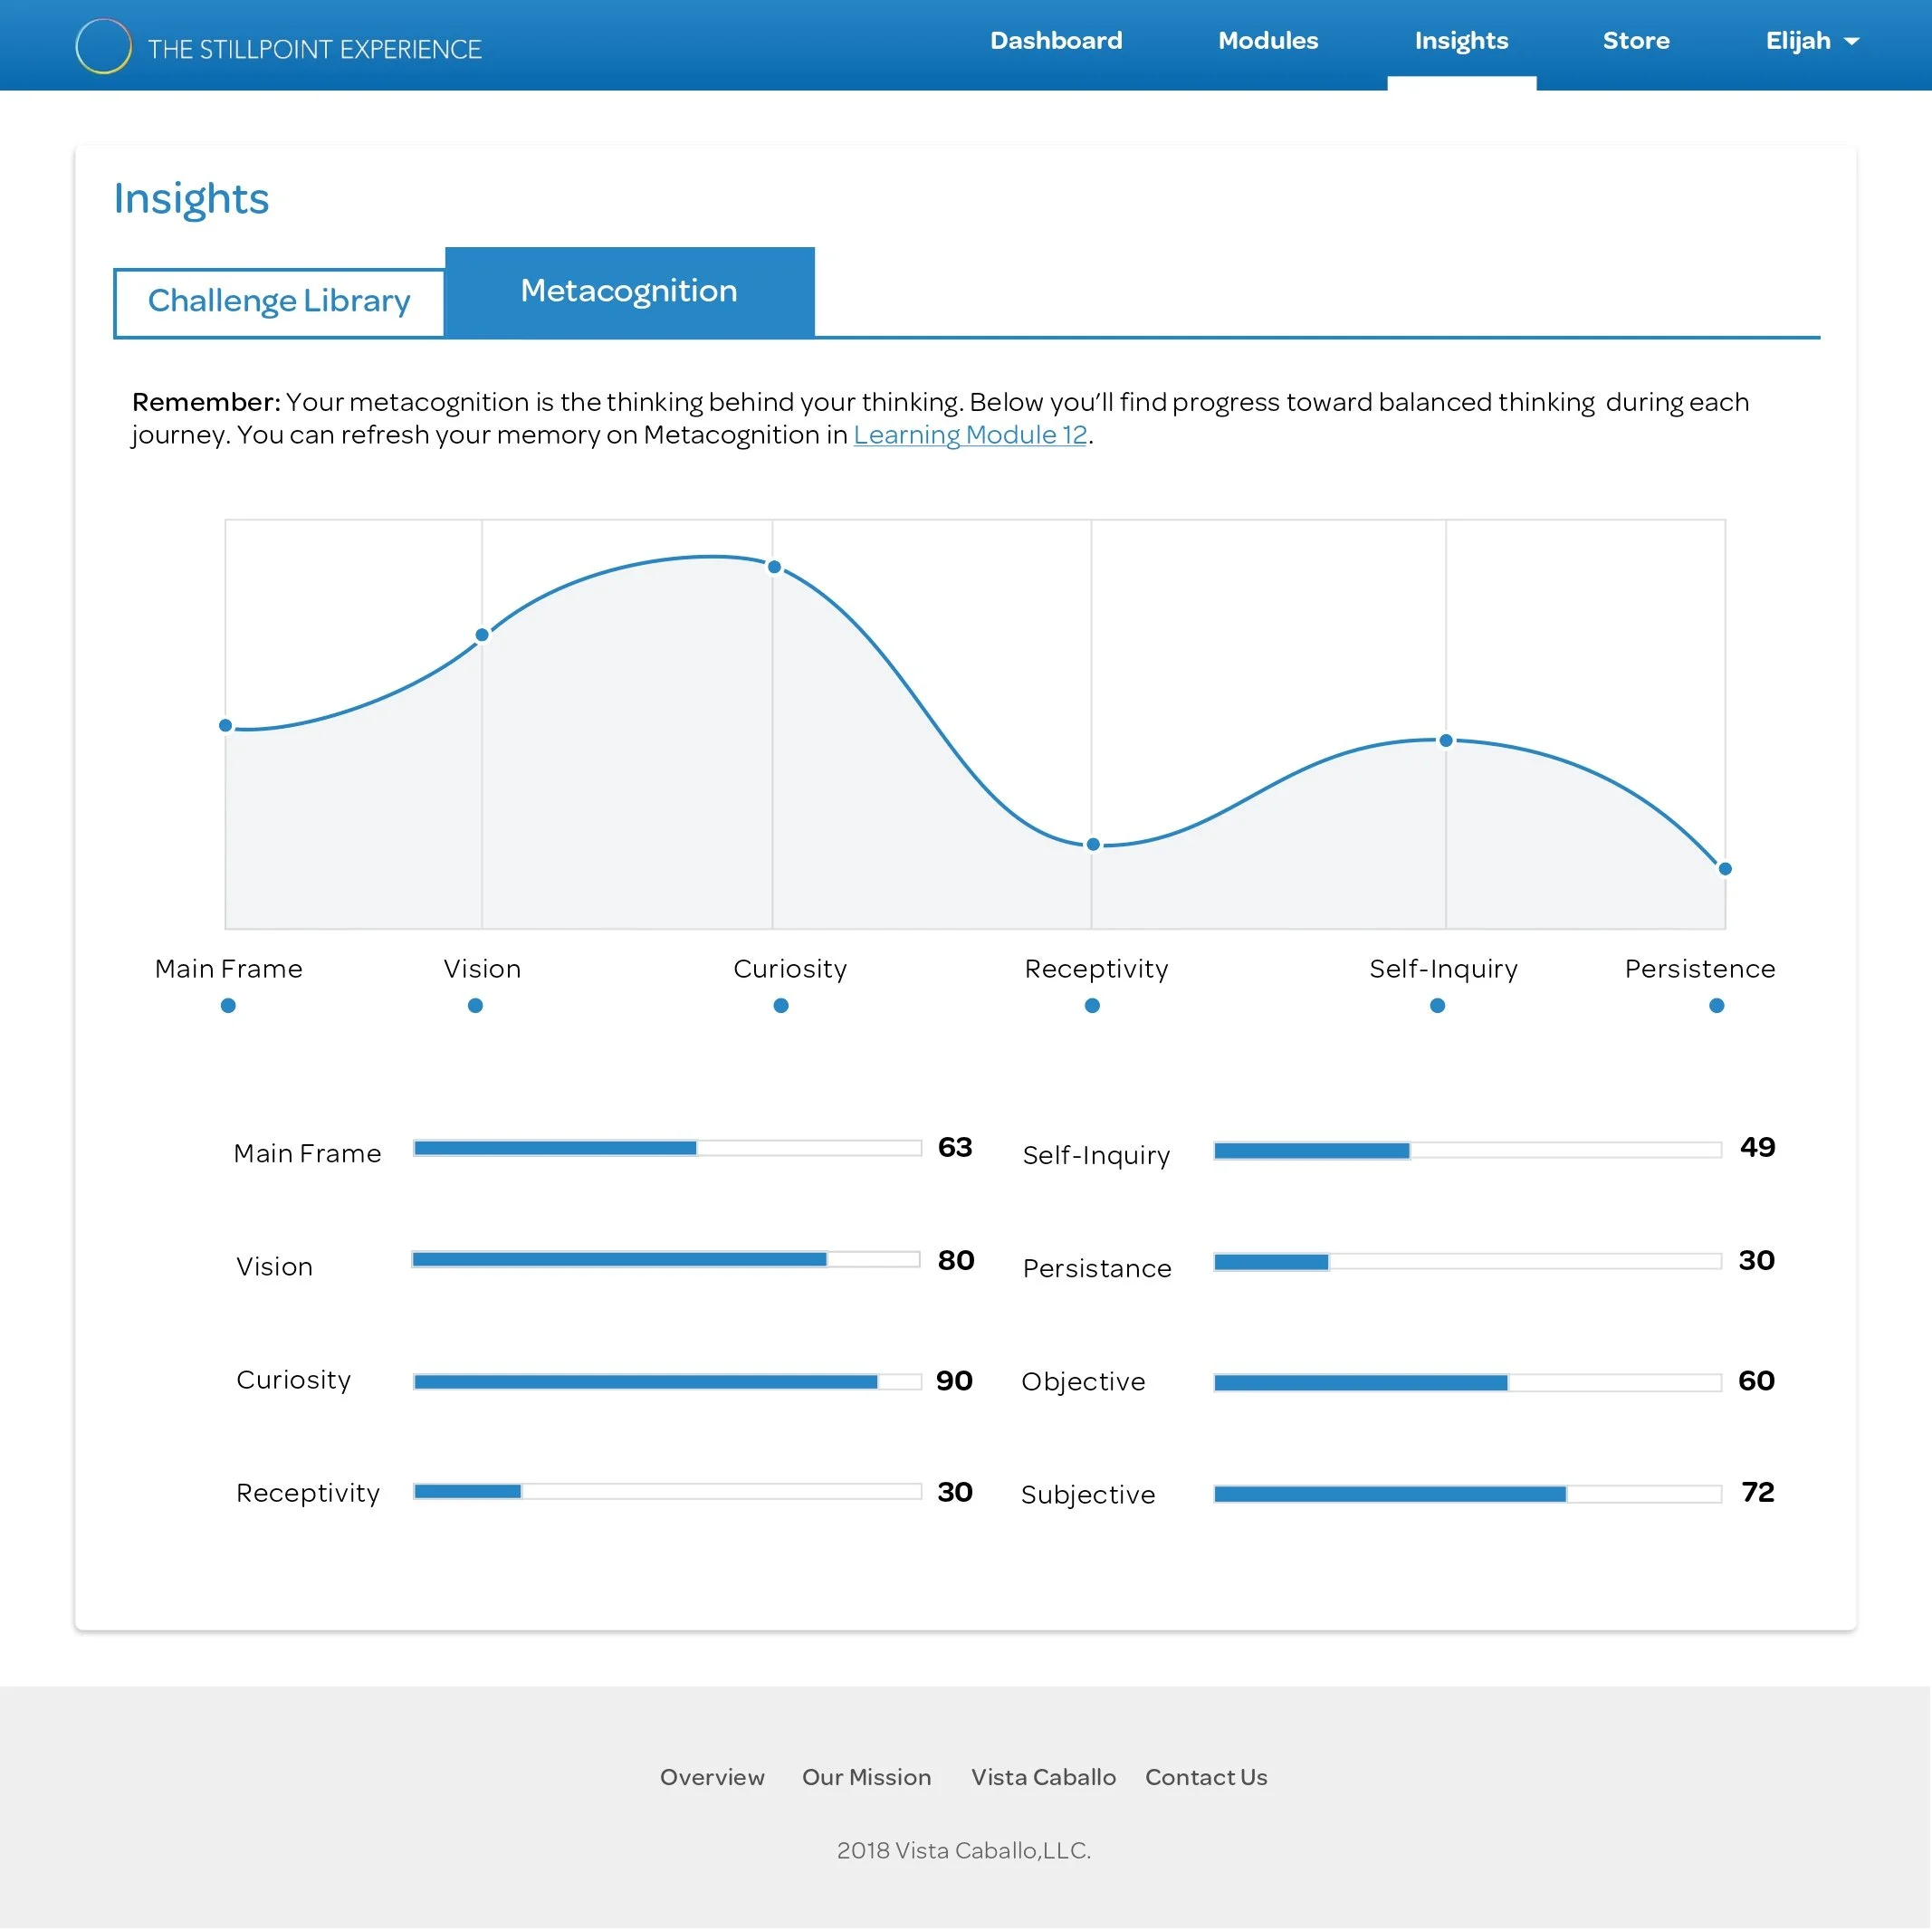Click the Stillpoint circle logo icon
Screen dimensions: 1932x1930
(x=103, y=46)
